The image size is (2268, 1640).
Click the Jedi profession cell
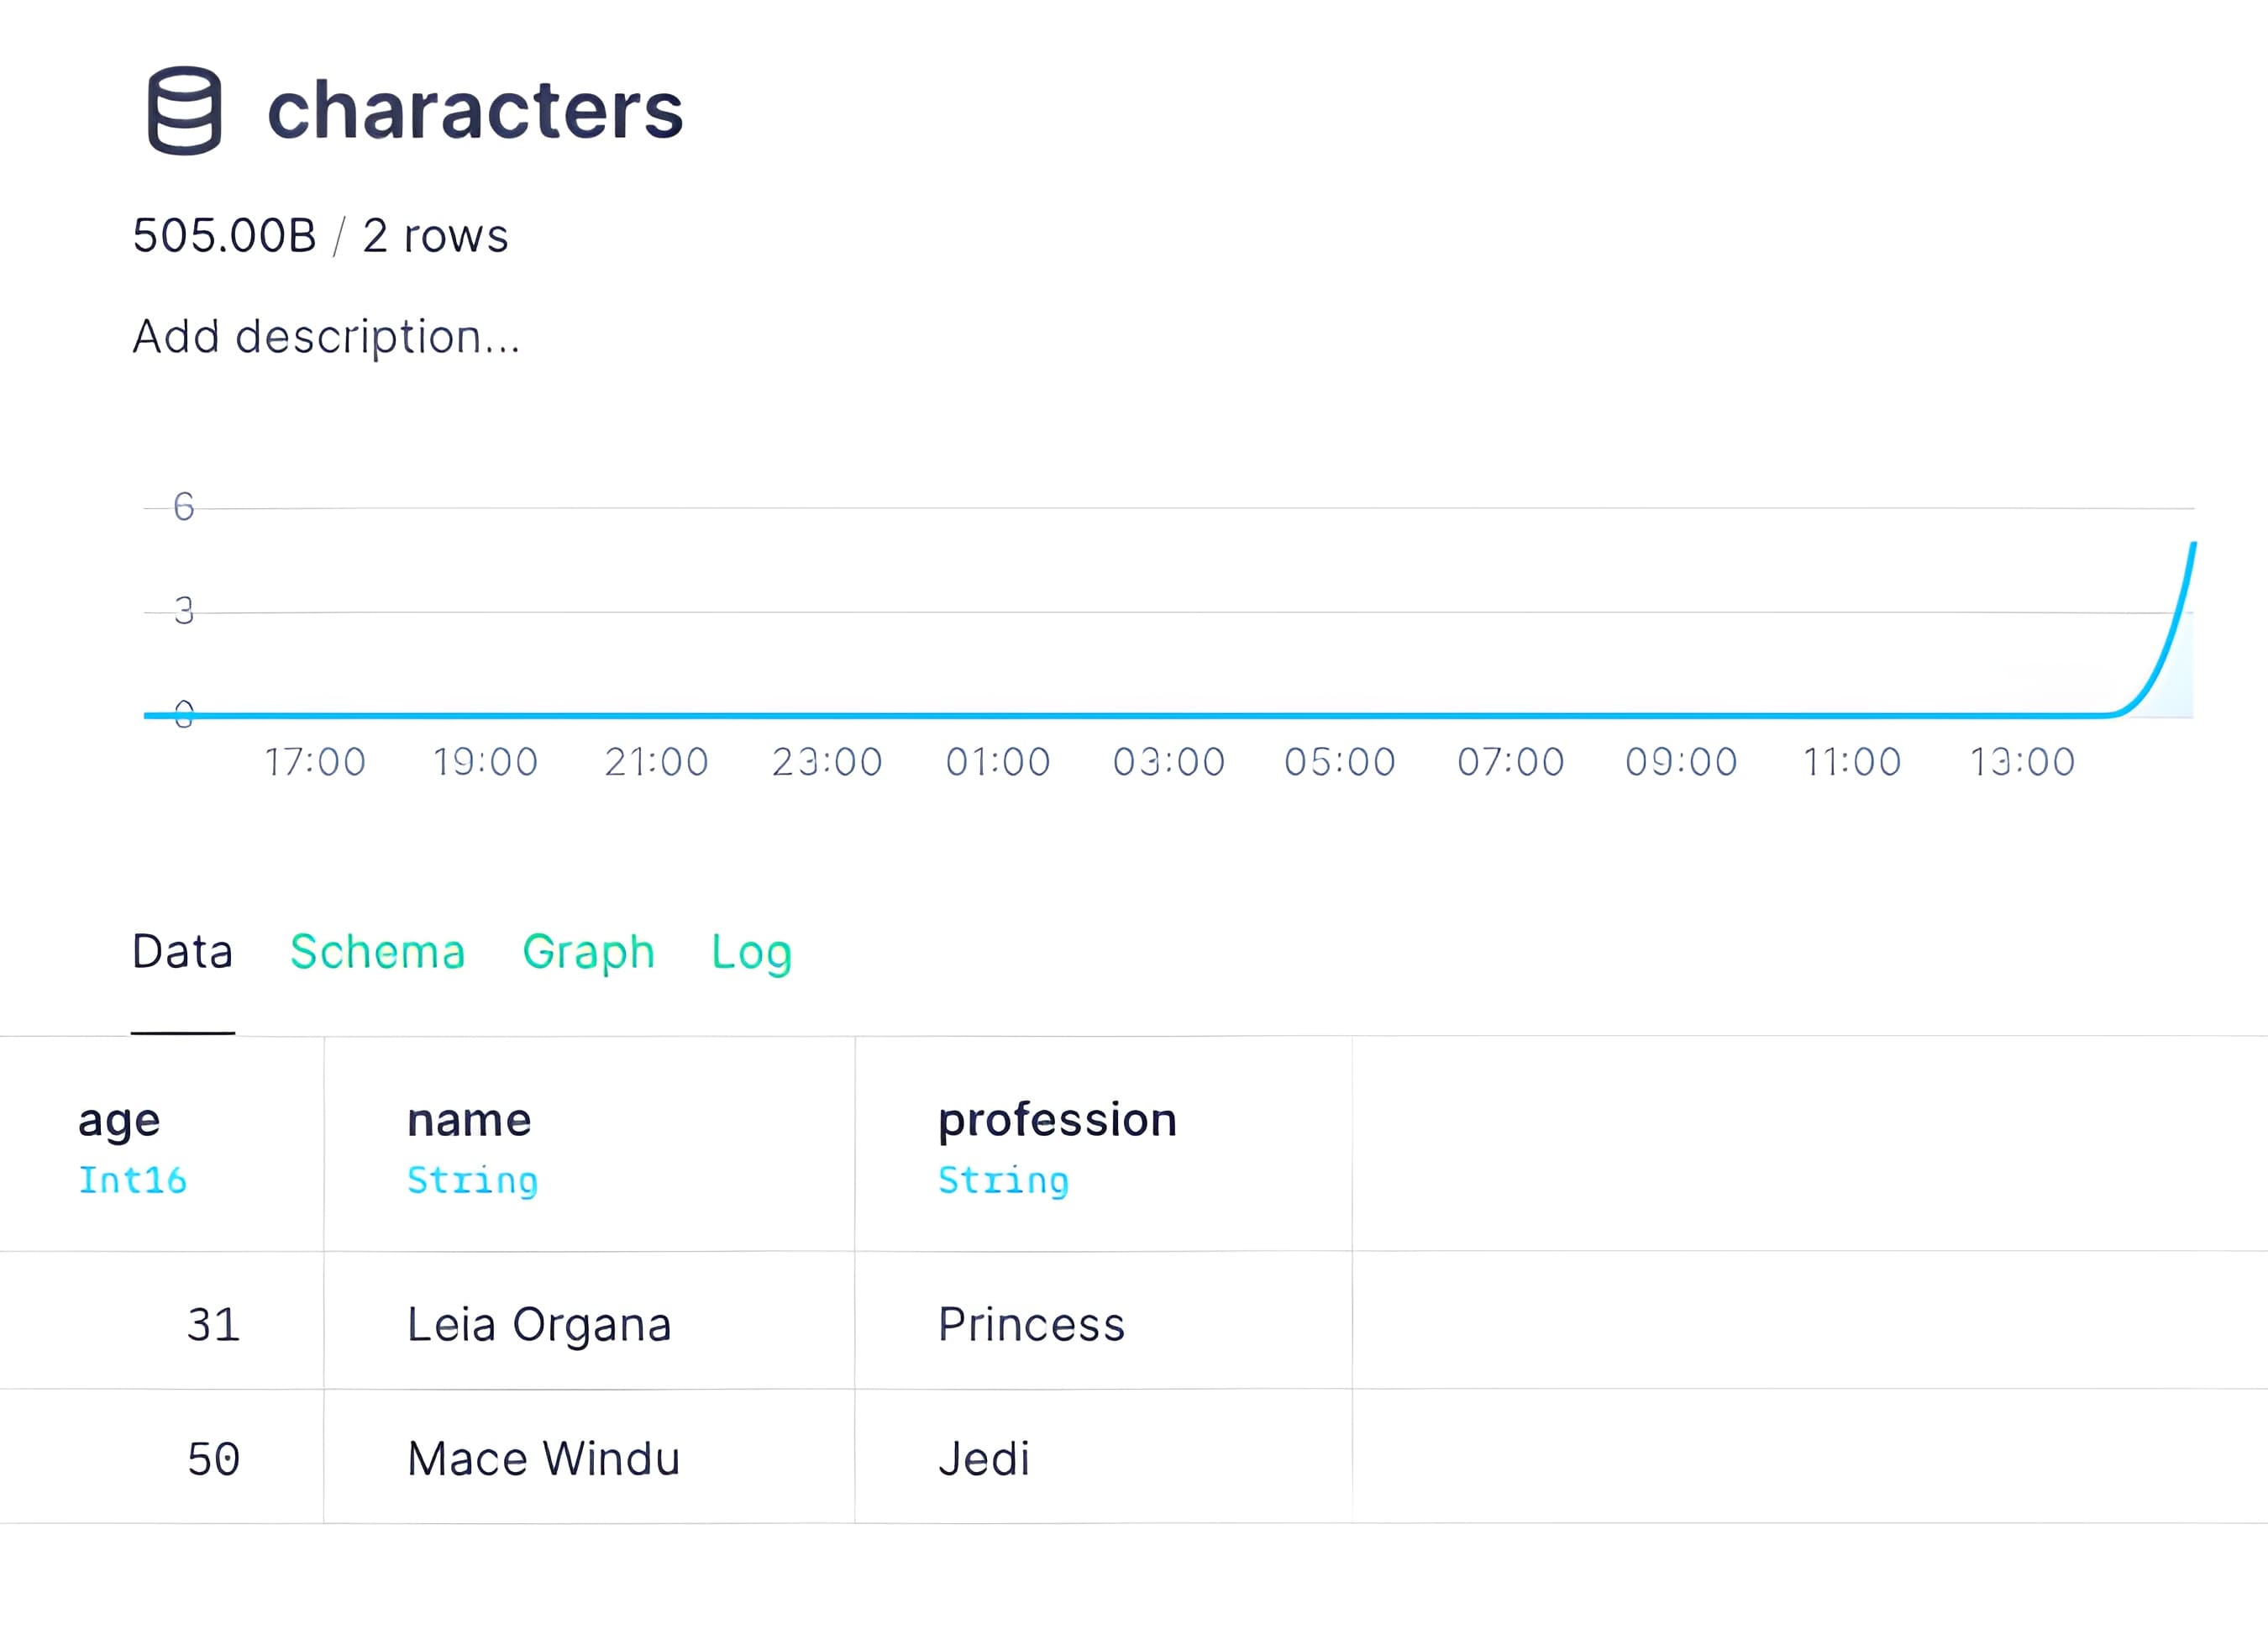[x=1103, y=1457]
